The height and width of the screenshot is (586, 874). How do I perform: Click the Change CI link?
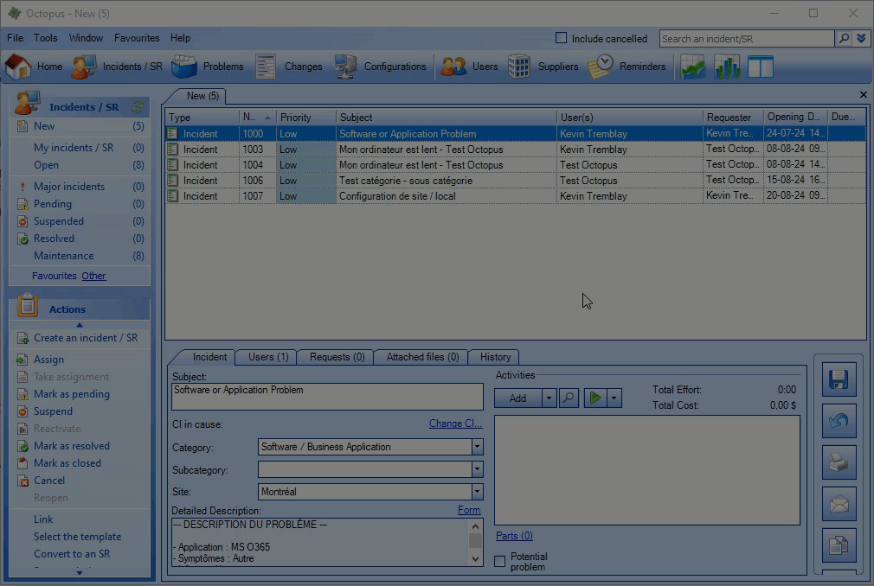tap(455, 424)
